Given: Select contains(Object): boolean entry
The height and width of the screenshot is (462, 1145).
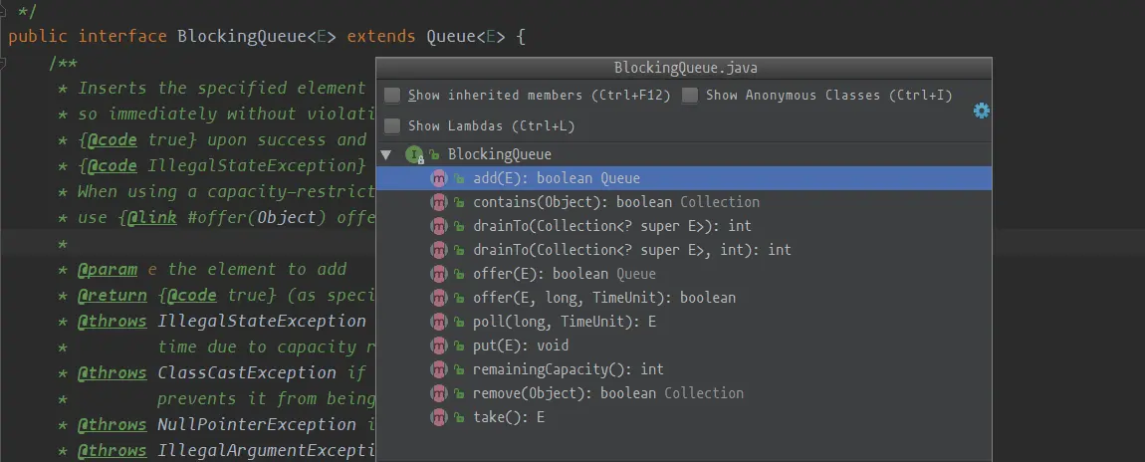Looking at the screenshot, I should (683, 202).
